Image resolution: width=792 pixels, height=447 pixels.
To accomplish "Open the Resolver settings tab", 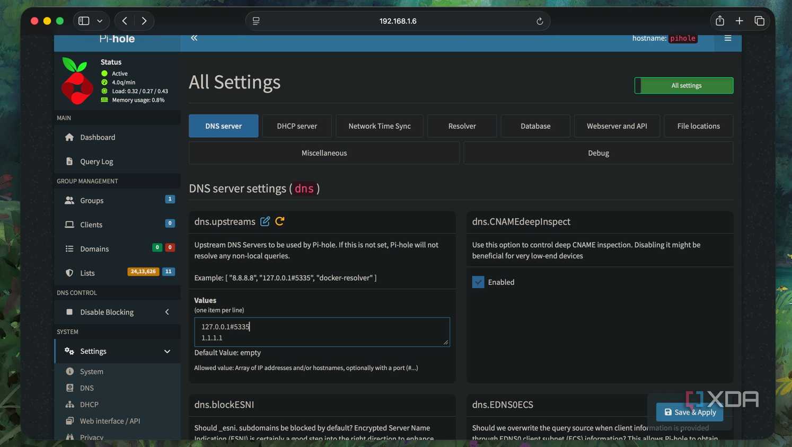I will [x=462, y=126].
